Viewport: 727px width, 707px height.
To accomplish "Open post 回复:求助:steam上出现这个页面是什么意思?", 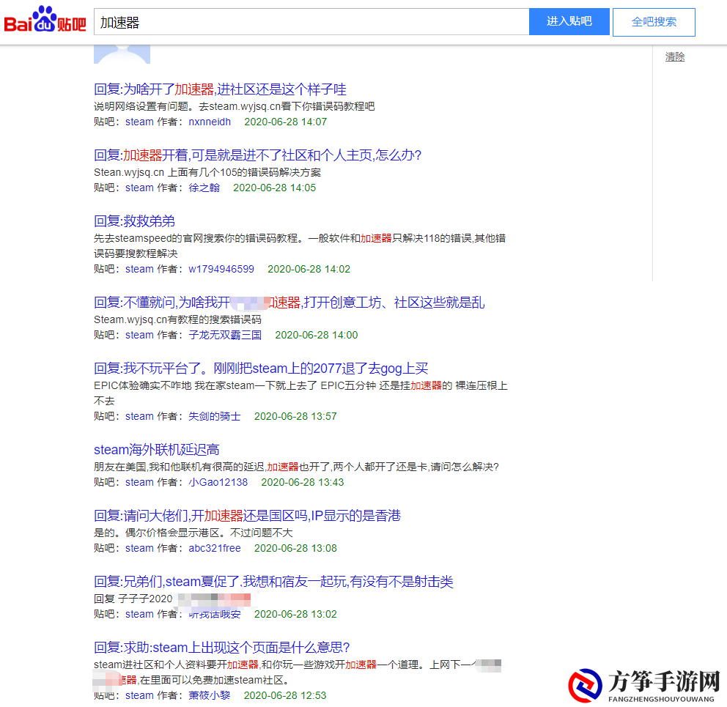I will [x=221, y=647].
